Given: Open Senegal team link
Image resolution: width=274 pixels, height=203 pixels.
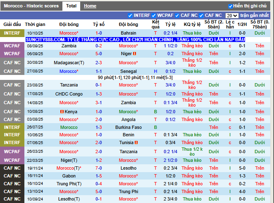Looking at the screenshot, I should (129, 71).
